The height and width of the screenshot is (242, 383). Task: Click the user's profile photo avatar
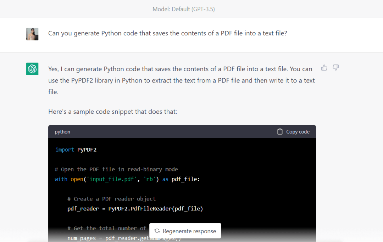click(32, 34)
